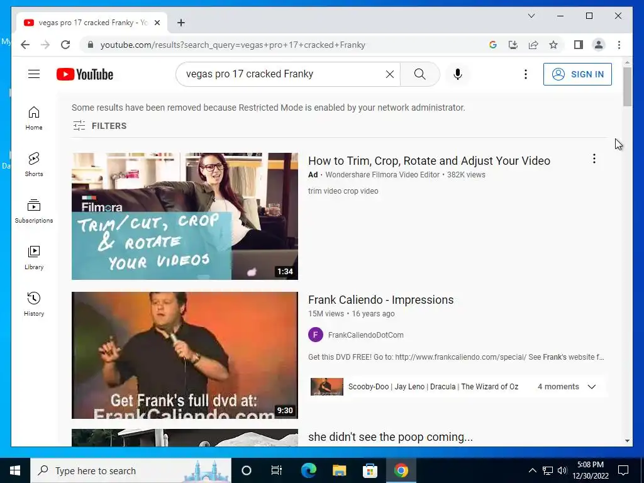
Task: Open YouTube settings three-dot menu beside Sign In
Action: pos(525,74)
